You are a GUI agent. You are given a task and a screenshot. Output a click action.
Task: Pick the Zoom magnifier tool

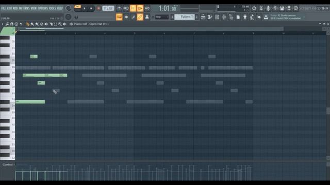tap(60, 24)
